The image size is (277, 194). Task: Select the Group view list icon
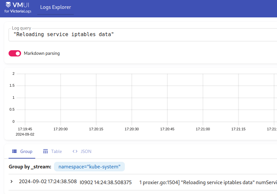(x=14, y=151)
